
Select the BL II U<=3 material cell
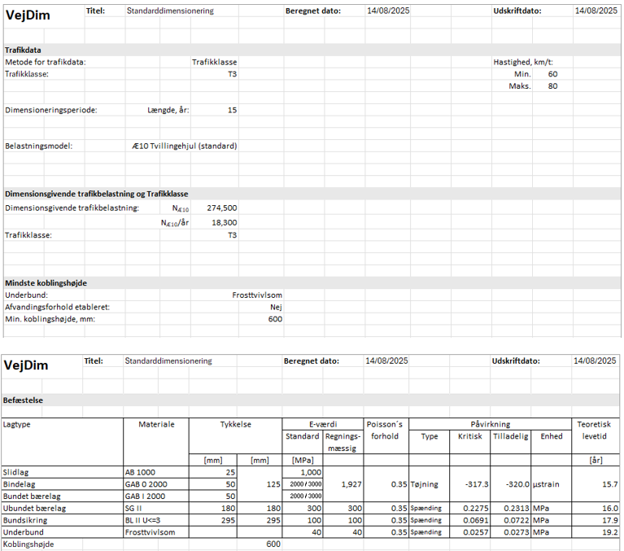click(146, 519)
